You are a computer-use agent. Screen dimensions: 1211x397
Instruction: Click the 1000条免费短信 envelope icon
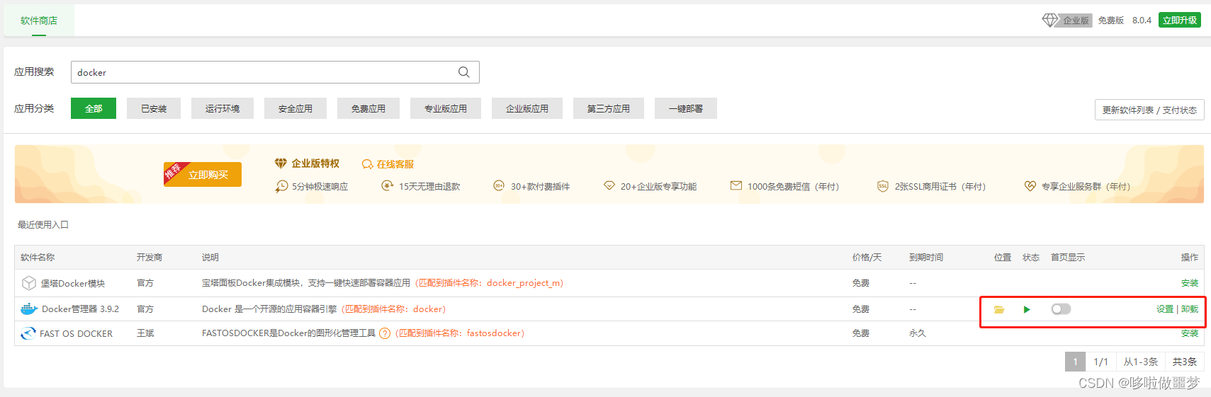[736, 185]
